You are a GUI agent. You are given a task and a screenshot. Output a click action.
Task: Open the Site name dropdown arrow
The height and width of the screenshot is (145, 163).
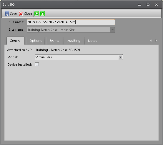tap(112, 30)
